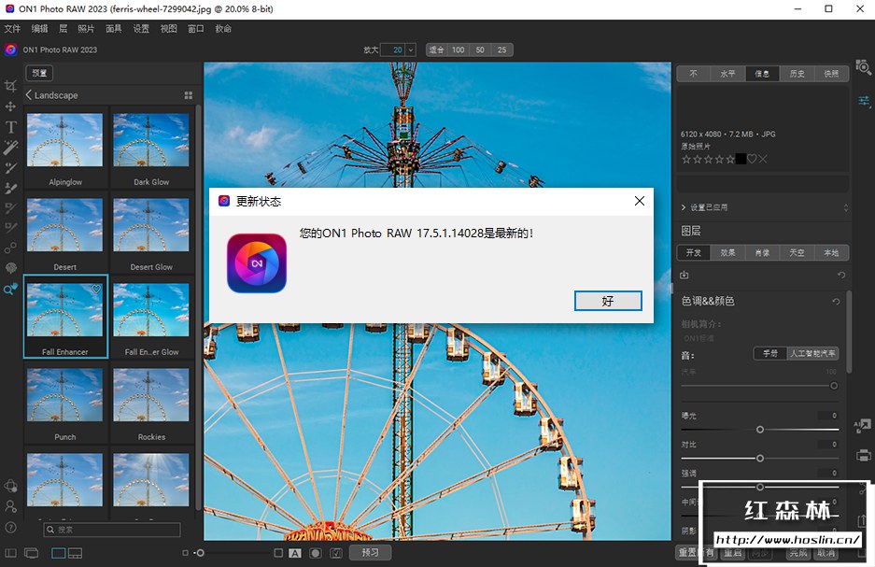Open the dual display window icon
This screenshot has width=875, height=567.
(x=31, y=553)
